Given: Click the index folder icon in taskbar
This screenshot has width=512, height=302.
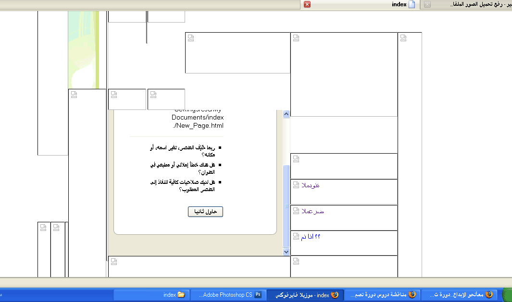Looking at the screenshot, I should [x=181, y=295].
